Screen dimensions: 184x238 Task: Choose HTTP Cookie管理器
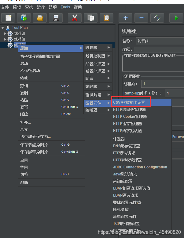click(x=142, y=117)
